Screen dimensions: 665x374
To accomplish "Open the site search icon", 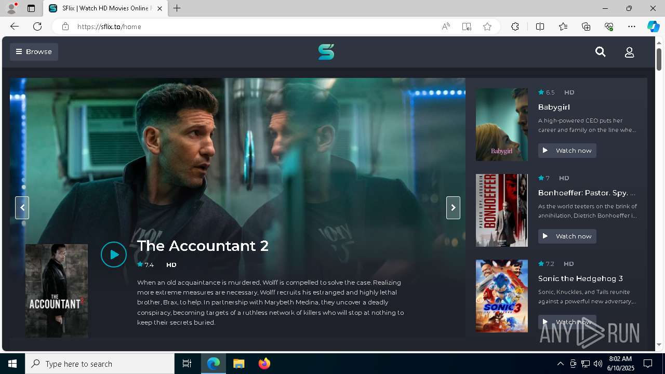I will pos(601,52).
